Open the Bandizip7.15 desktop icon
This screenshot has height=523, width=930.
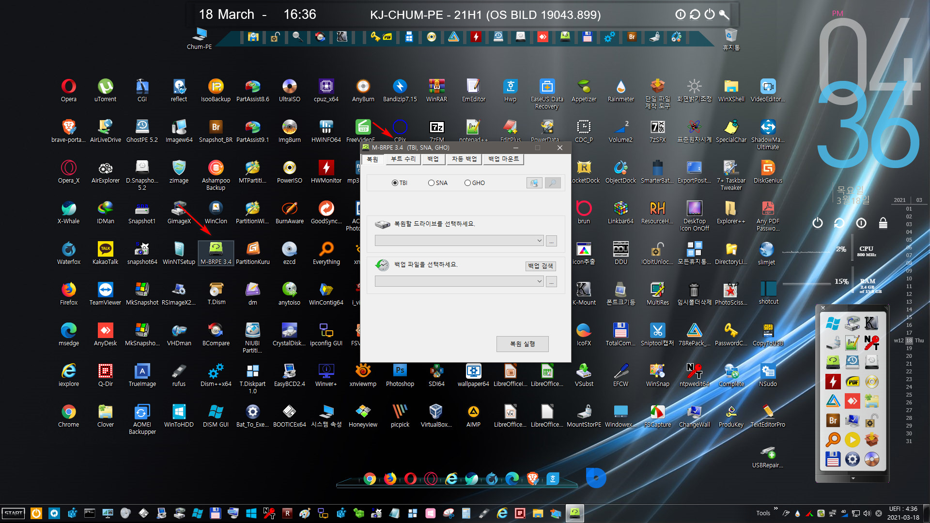click(400, 91)
